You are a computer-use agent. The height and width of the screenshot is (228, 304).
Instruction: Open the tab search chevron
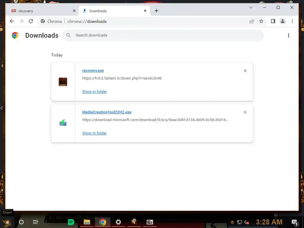click(251, 7)
